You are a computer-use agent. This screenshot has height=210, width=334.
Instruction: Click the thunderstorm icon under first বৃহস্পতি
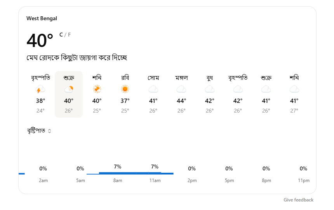[x=40, y=90]
